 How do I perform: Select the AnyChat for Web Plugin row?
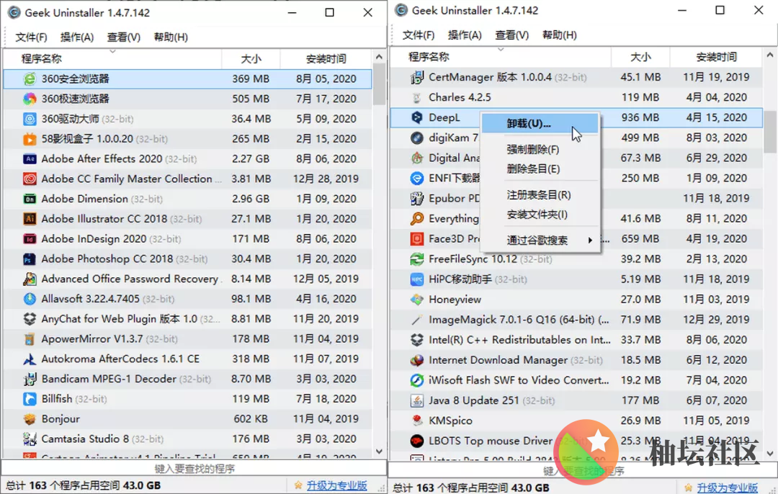[187, 319]
